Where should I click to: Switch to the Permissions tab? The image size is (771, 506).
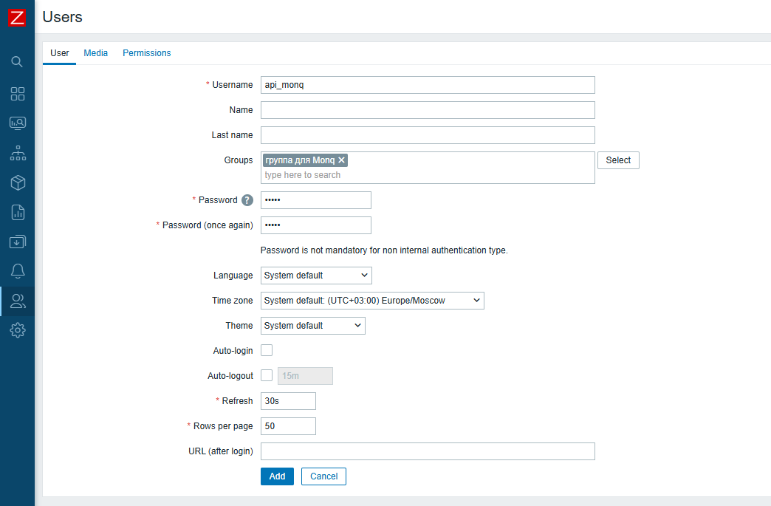[147, 53]
